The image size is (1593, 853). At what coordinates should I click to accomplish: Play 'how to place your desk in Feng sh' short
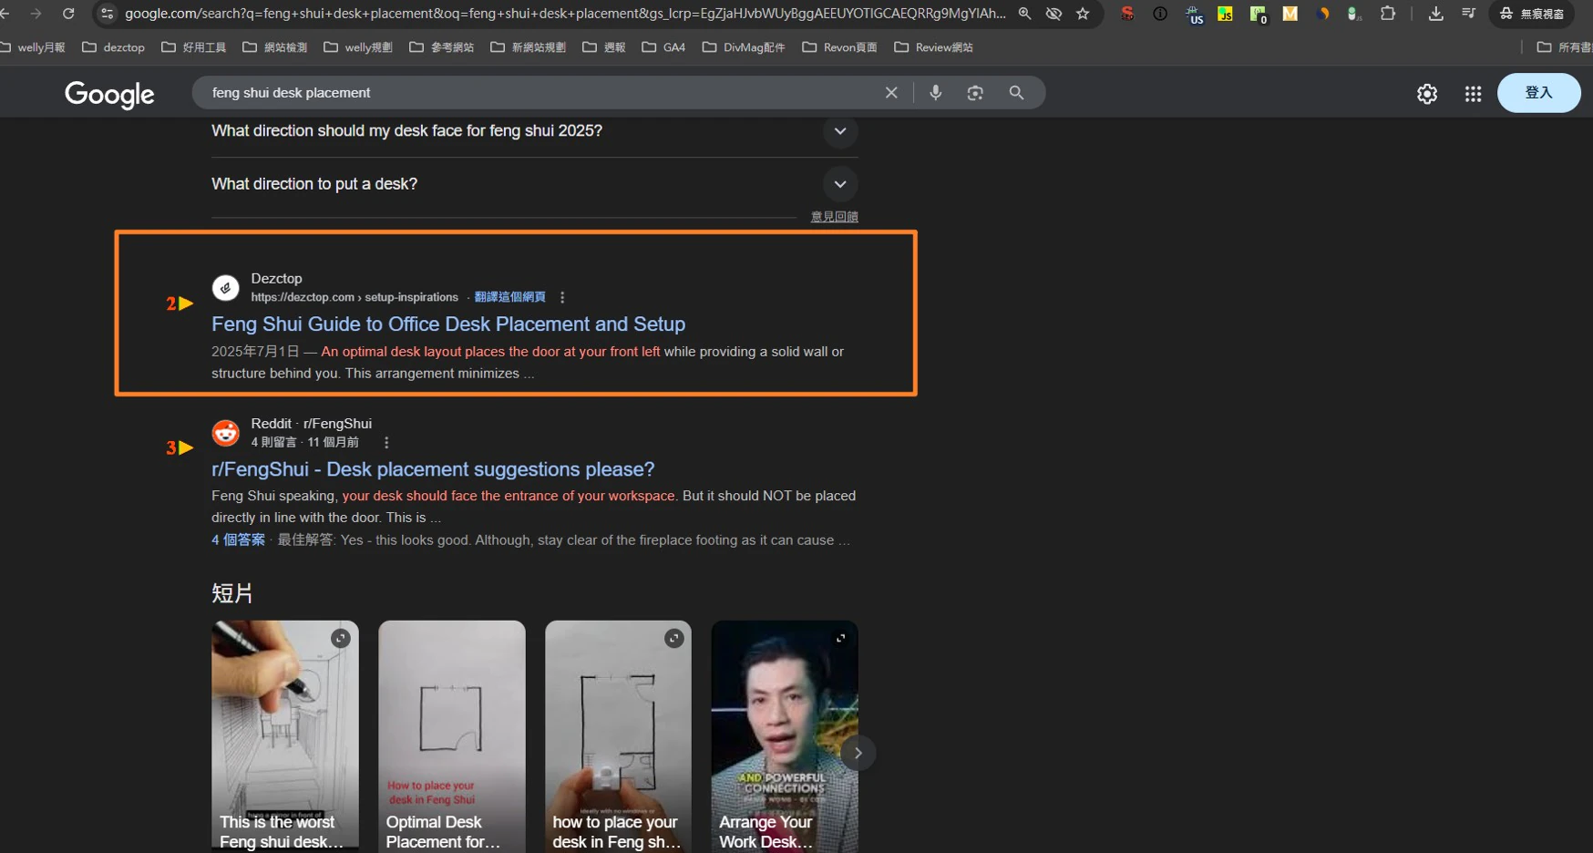(x=619, y=736)
